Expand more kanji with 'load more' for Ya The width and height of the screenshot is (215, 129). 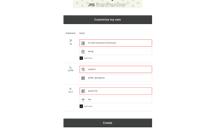[88, 58]
